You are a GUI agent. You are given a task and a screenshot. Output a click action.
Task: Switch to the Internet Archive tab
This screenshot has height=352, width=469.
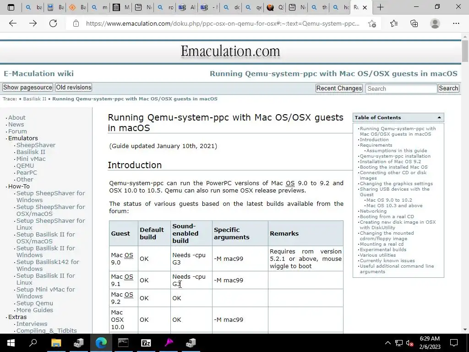pos(121,7)
